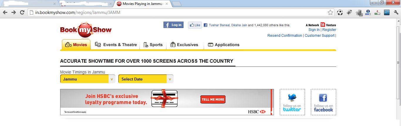The width and height of the screenshot is (401, 126).
Task: Go to the Applications tab
Action: tap(224, 45)
